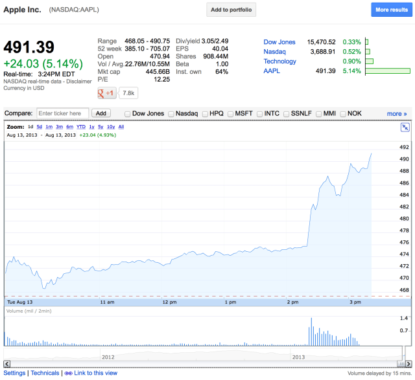
Task: Choose 5y zoom range
Action: pyautogui.click(x=101, y=127)
